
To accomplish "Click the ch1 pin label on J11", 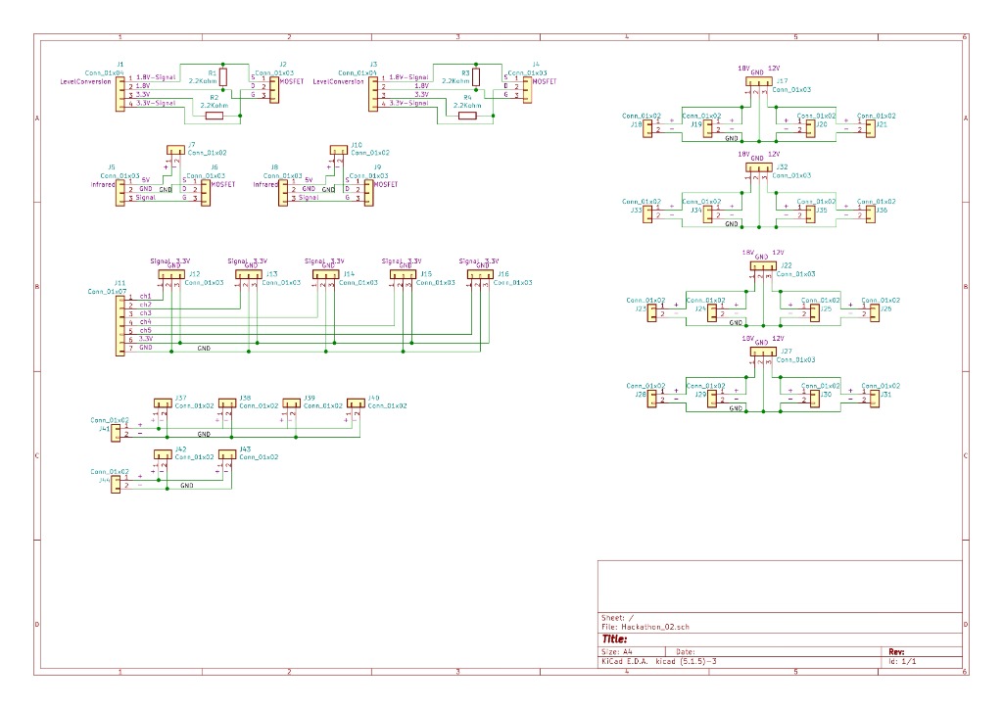I will tap(145, 296).
